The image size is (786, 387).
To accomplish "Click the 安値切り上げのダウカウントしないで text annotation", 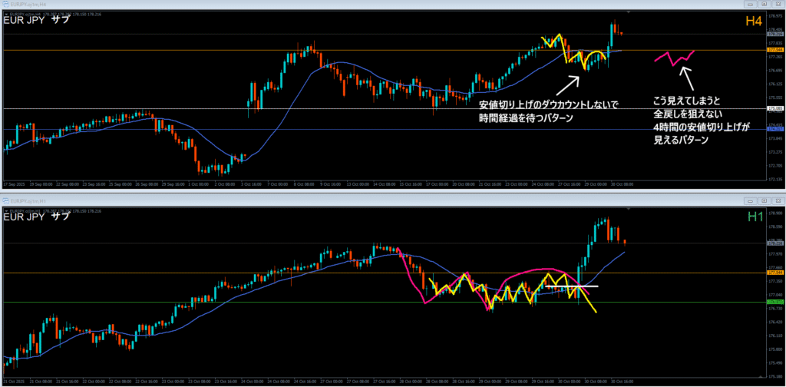I will [548, 104].
